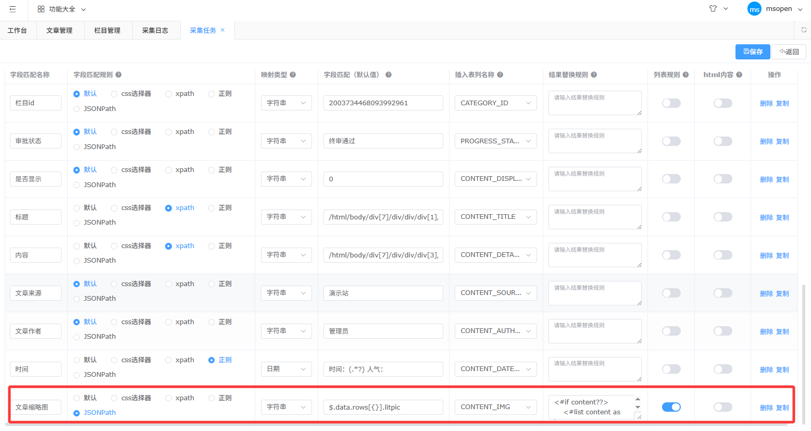Collapse the sidebar menu icon
The image size is (811, 431).
(x=13, y=9)
